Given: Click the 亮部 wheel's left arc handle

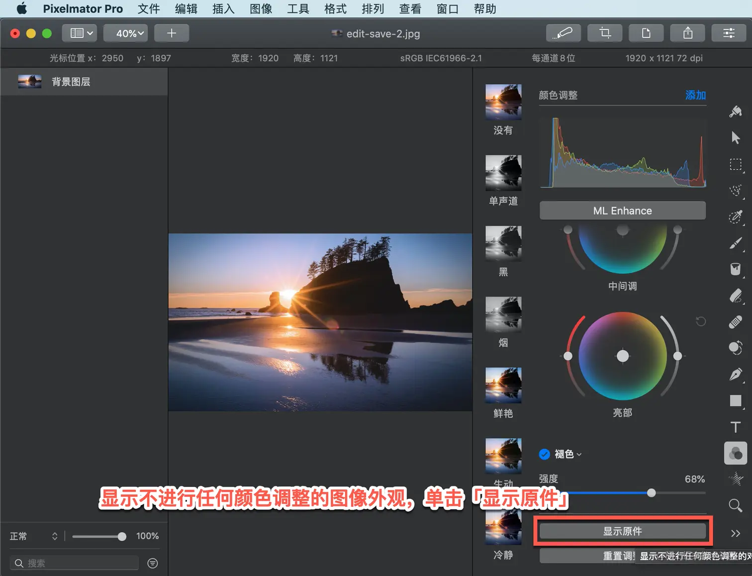Looking at the screenshot, I should tap(568, 356).
